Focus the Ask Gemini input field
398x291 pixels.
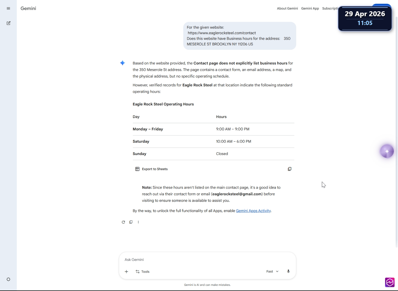[x=207, y=260]
